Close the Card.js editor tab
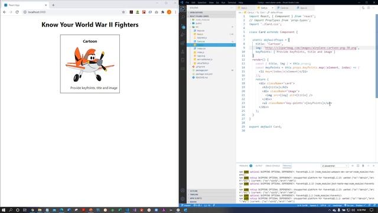The image size is (378, 213). 272,8
